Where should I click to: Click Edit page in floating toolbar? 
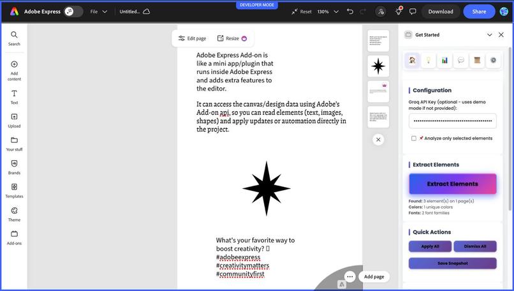[x=192, y=38]
